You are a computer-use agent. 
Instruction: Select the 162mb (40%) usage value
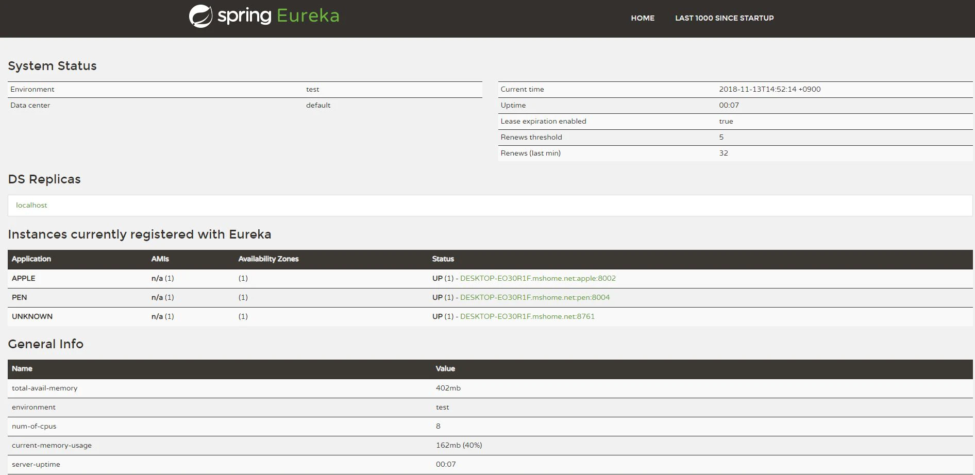459,445
